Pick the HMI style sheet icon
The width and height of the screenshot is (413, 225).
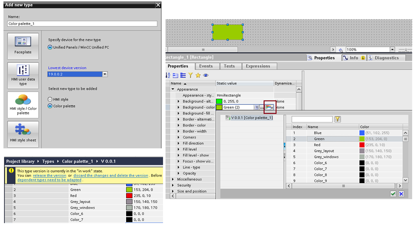pos(23,131)
